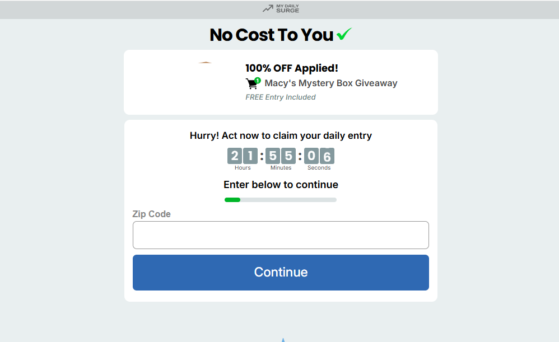
Task: Click the "No Cost To You" heading
Action: pyautogui.click(x=271, y=35)
